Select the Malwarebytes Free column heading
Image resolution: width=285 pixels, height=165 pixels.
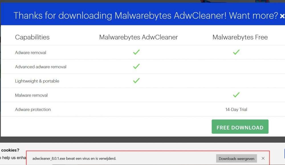240,37
